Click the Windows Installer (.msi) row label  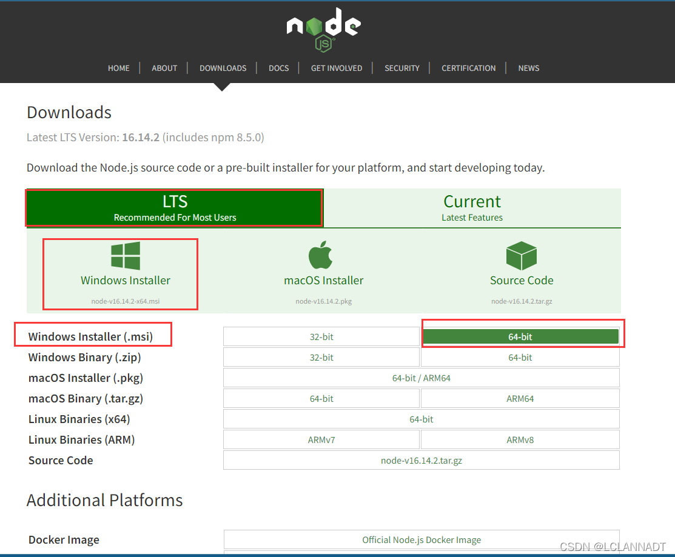click(90, 337)
